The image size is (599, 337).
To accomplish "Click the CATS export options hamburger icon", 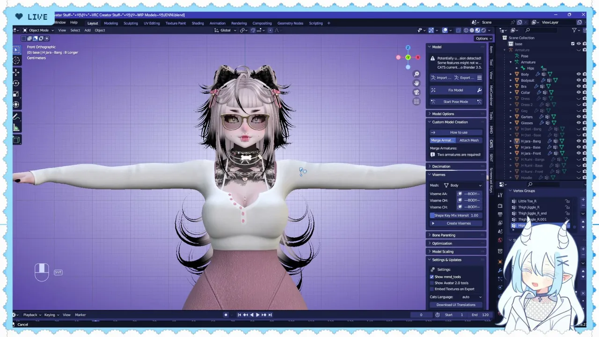I will 479,78.
